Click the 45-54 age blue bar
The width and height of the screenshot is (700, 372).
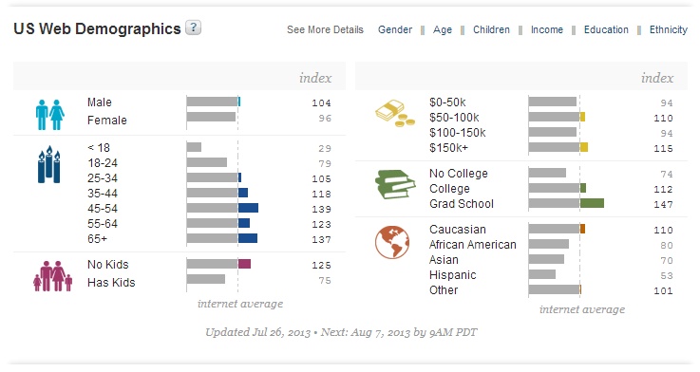point(248,208)
